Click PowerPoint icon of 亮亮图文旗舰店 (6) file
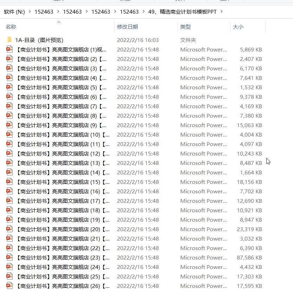293x297 pixels. click(x=9, y=97)
